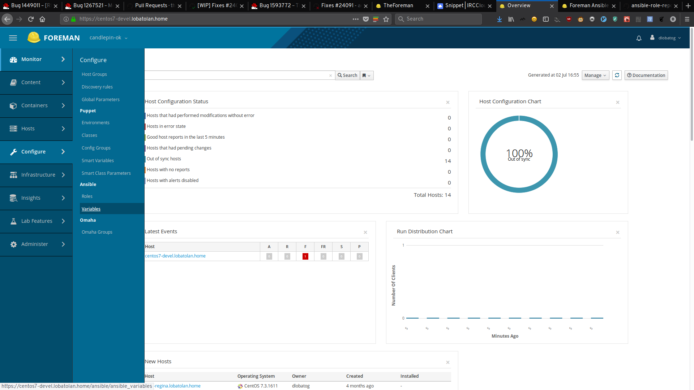The height and width of the screenshot is (390, 694).
Task: Click the Configure wrench icon
Action: click(13, 152)
